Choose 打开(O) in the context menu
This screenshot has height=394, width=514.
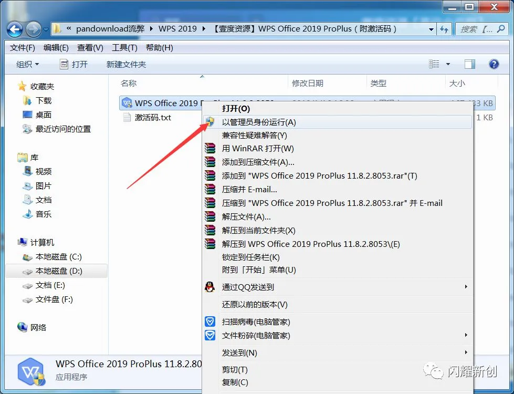pyautogui.click(x=337, y=109)
